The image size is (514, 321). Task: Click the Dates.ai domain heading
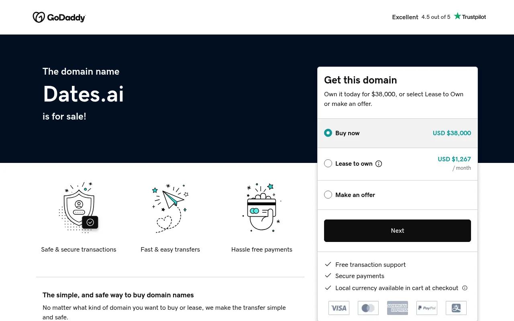click(x=84, y=94)
